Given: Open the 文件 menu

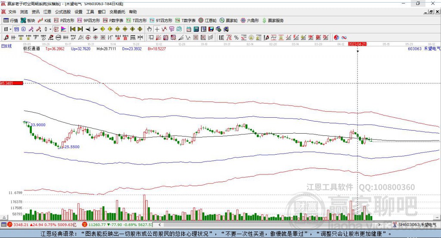Looking at the screenshot, I should 12,12.
